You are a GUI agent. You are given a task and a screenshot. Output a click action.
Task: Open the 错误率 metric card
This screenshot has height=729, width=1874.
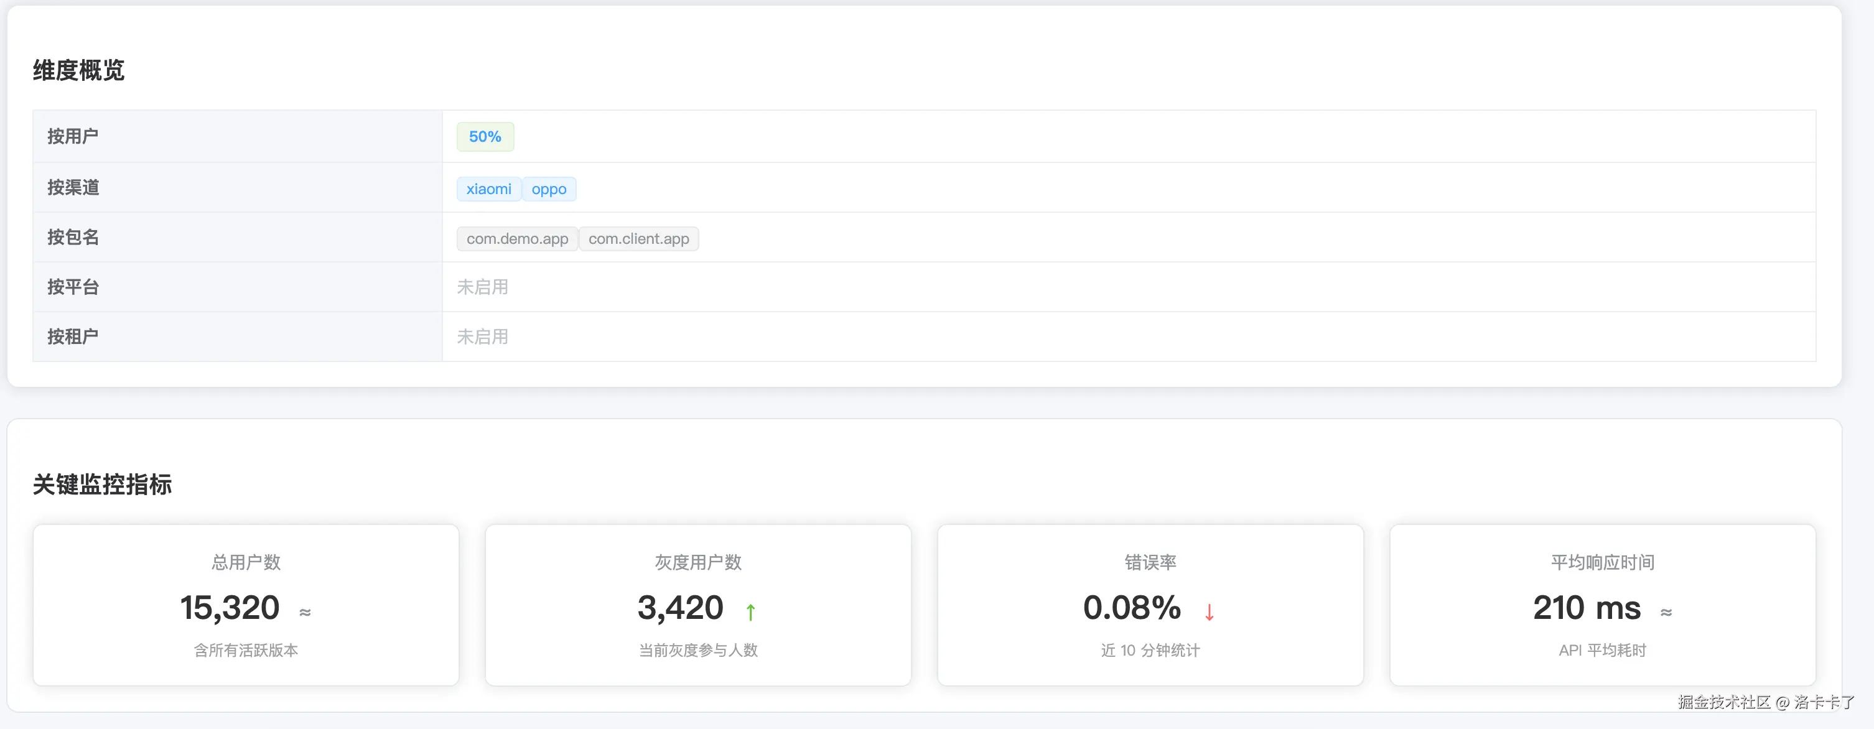click(x=1150, y=605)
